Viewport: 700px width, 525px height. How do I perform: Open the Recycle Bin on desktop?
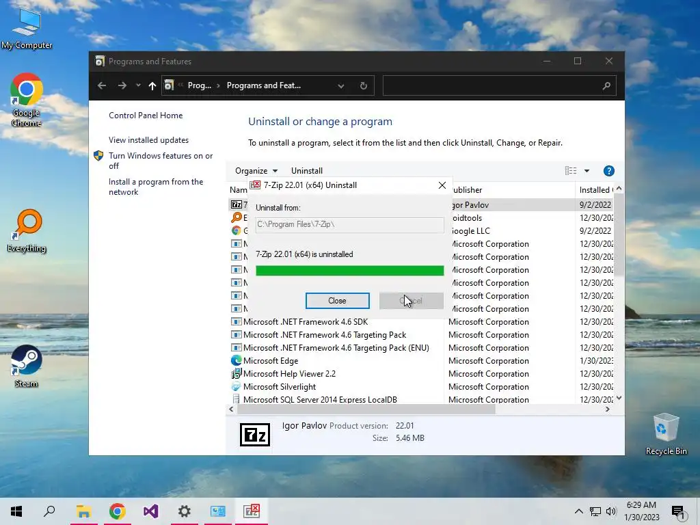[x=666, y=434]
